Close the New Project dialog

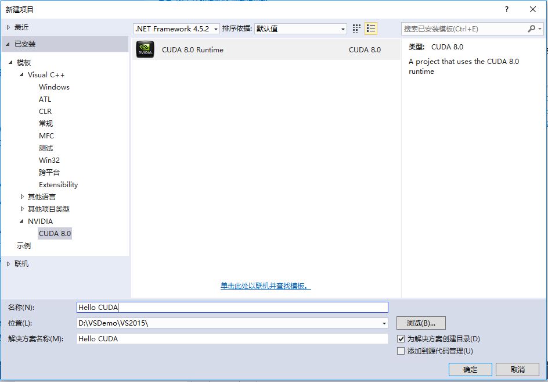click(533, 9)
